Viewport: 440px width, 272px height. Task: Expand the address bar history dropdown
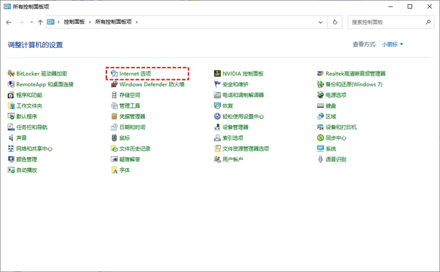point(320,22)
